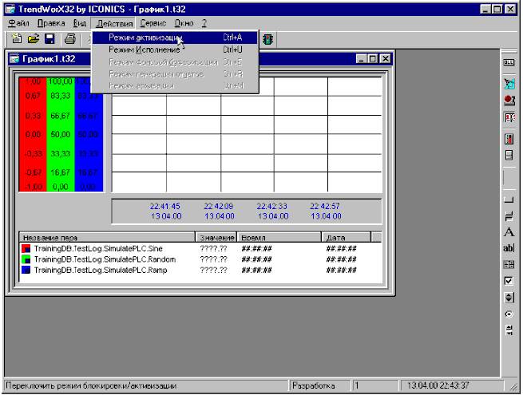The height and width of the screenshot is (395, 523).
Task: Click the Разработка status bar field
Action: coord(319,386)
